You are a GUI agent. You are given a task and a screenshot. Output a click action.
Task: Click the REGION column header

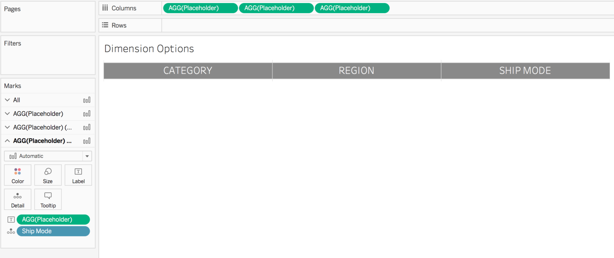tap(357, 71)
